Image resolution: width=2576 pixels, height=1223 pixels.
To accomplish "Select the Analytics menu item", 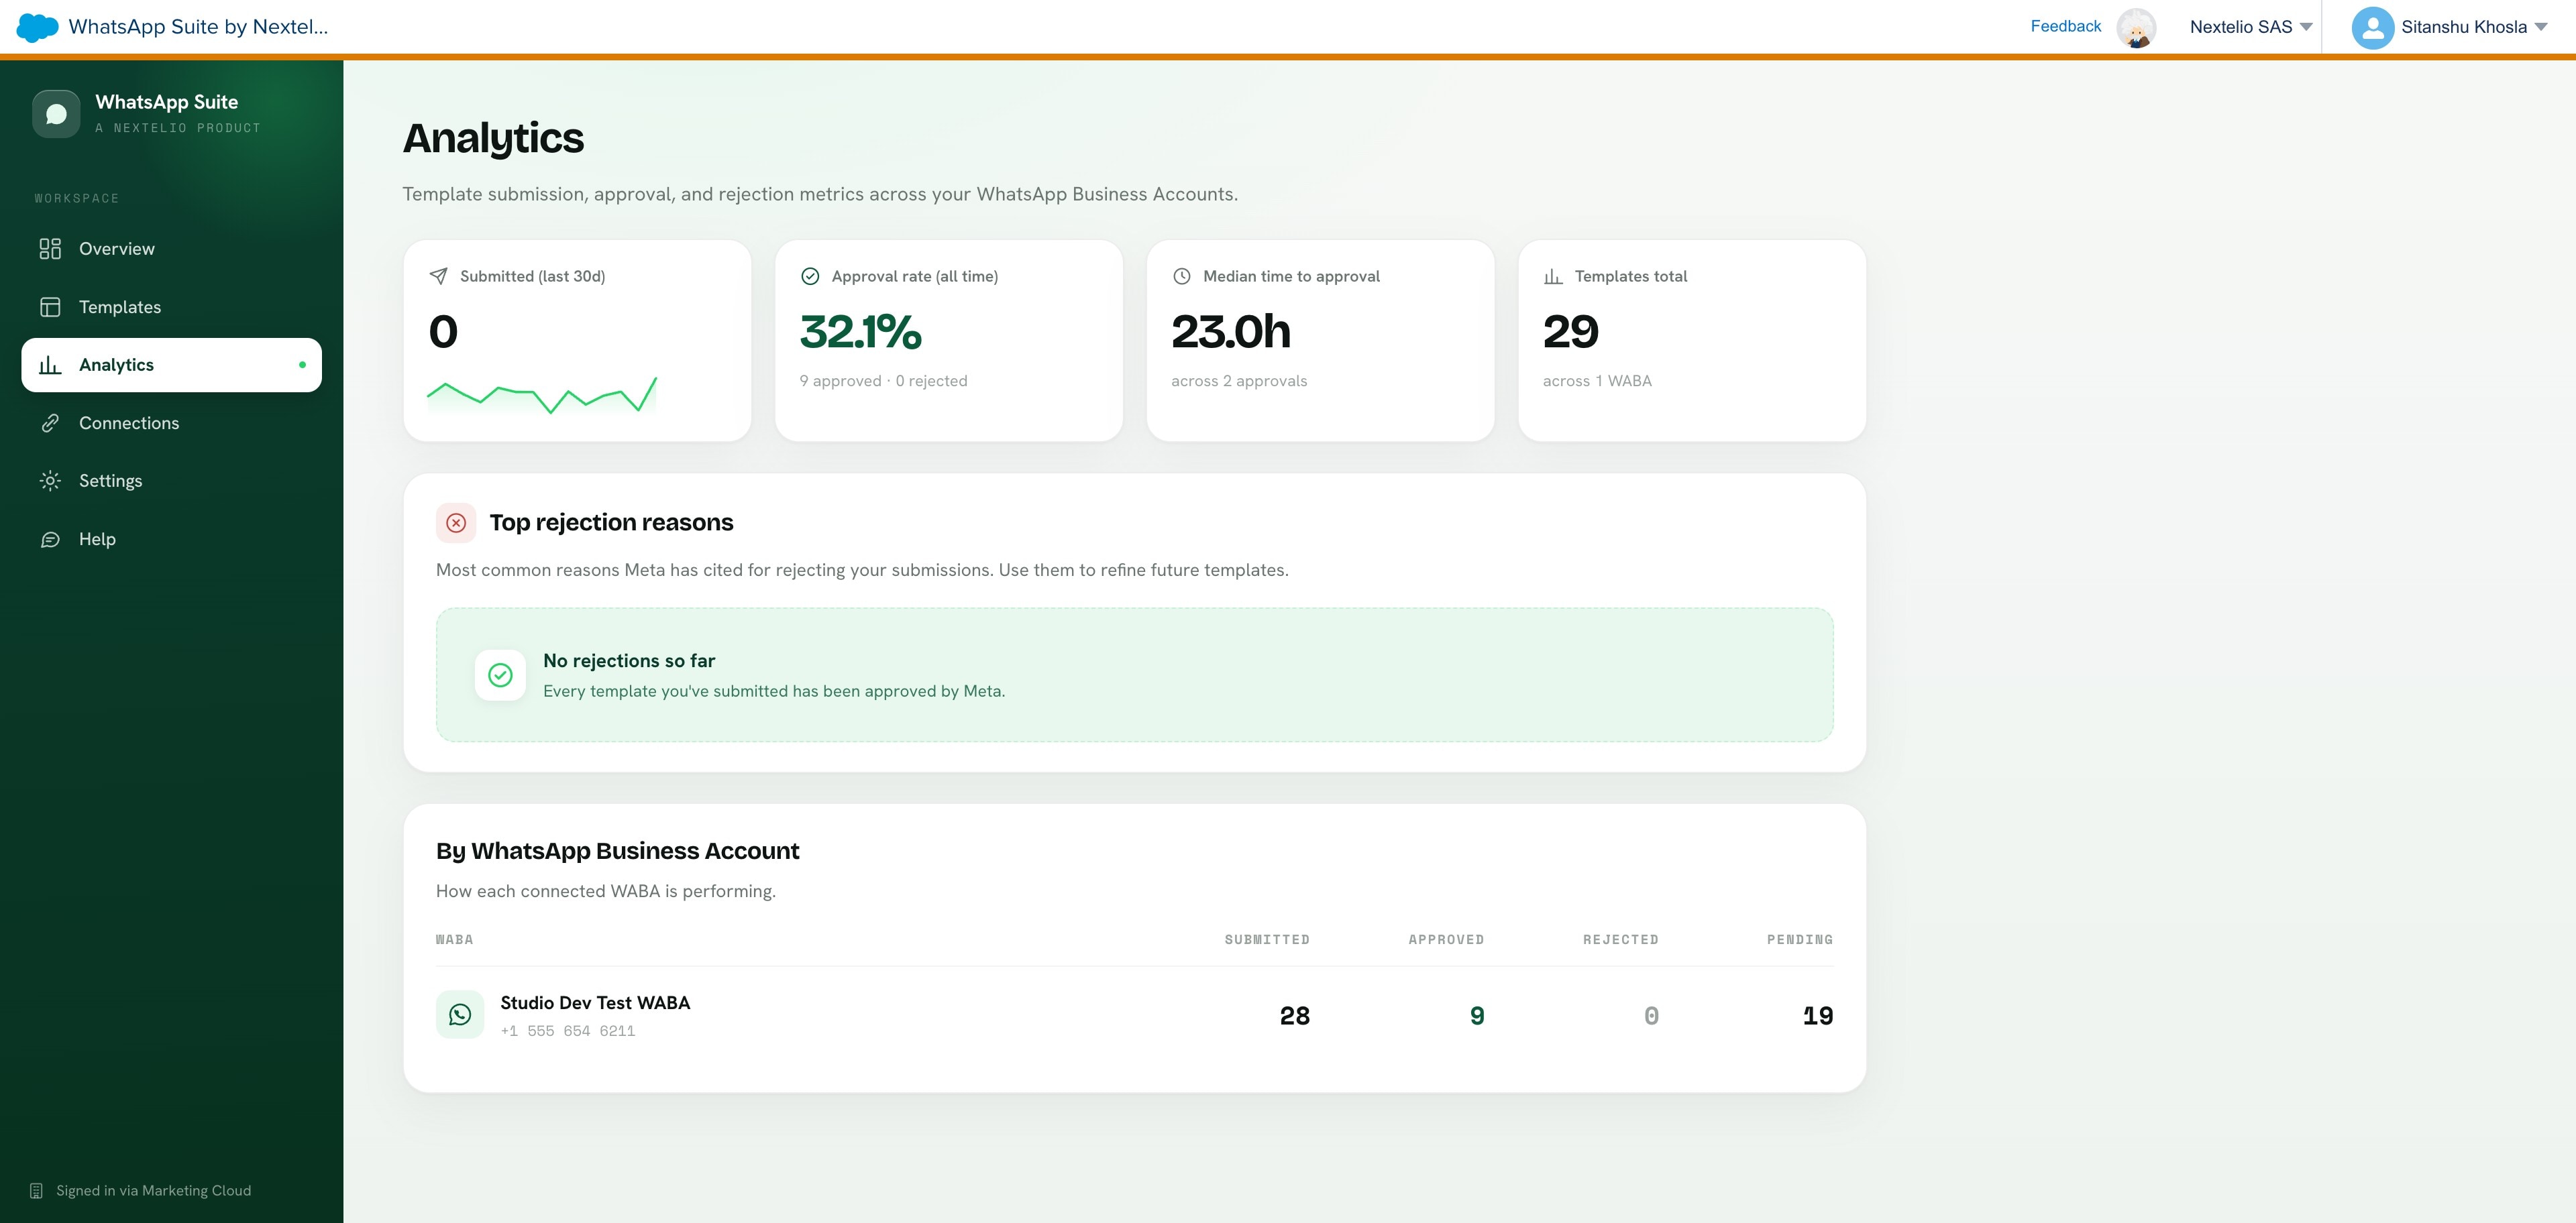I will click(171, 365).
